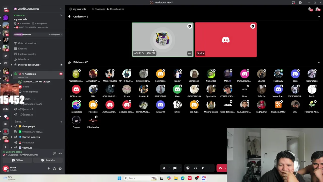323x182 pixels.
Task: Toggle noise suppression in the voice connected panel
Action: click(x=54, y=153)
